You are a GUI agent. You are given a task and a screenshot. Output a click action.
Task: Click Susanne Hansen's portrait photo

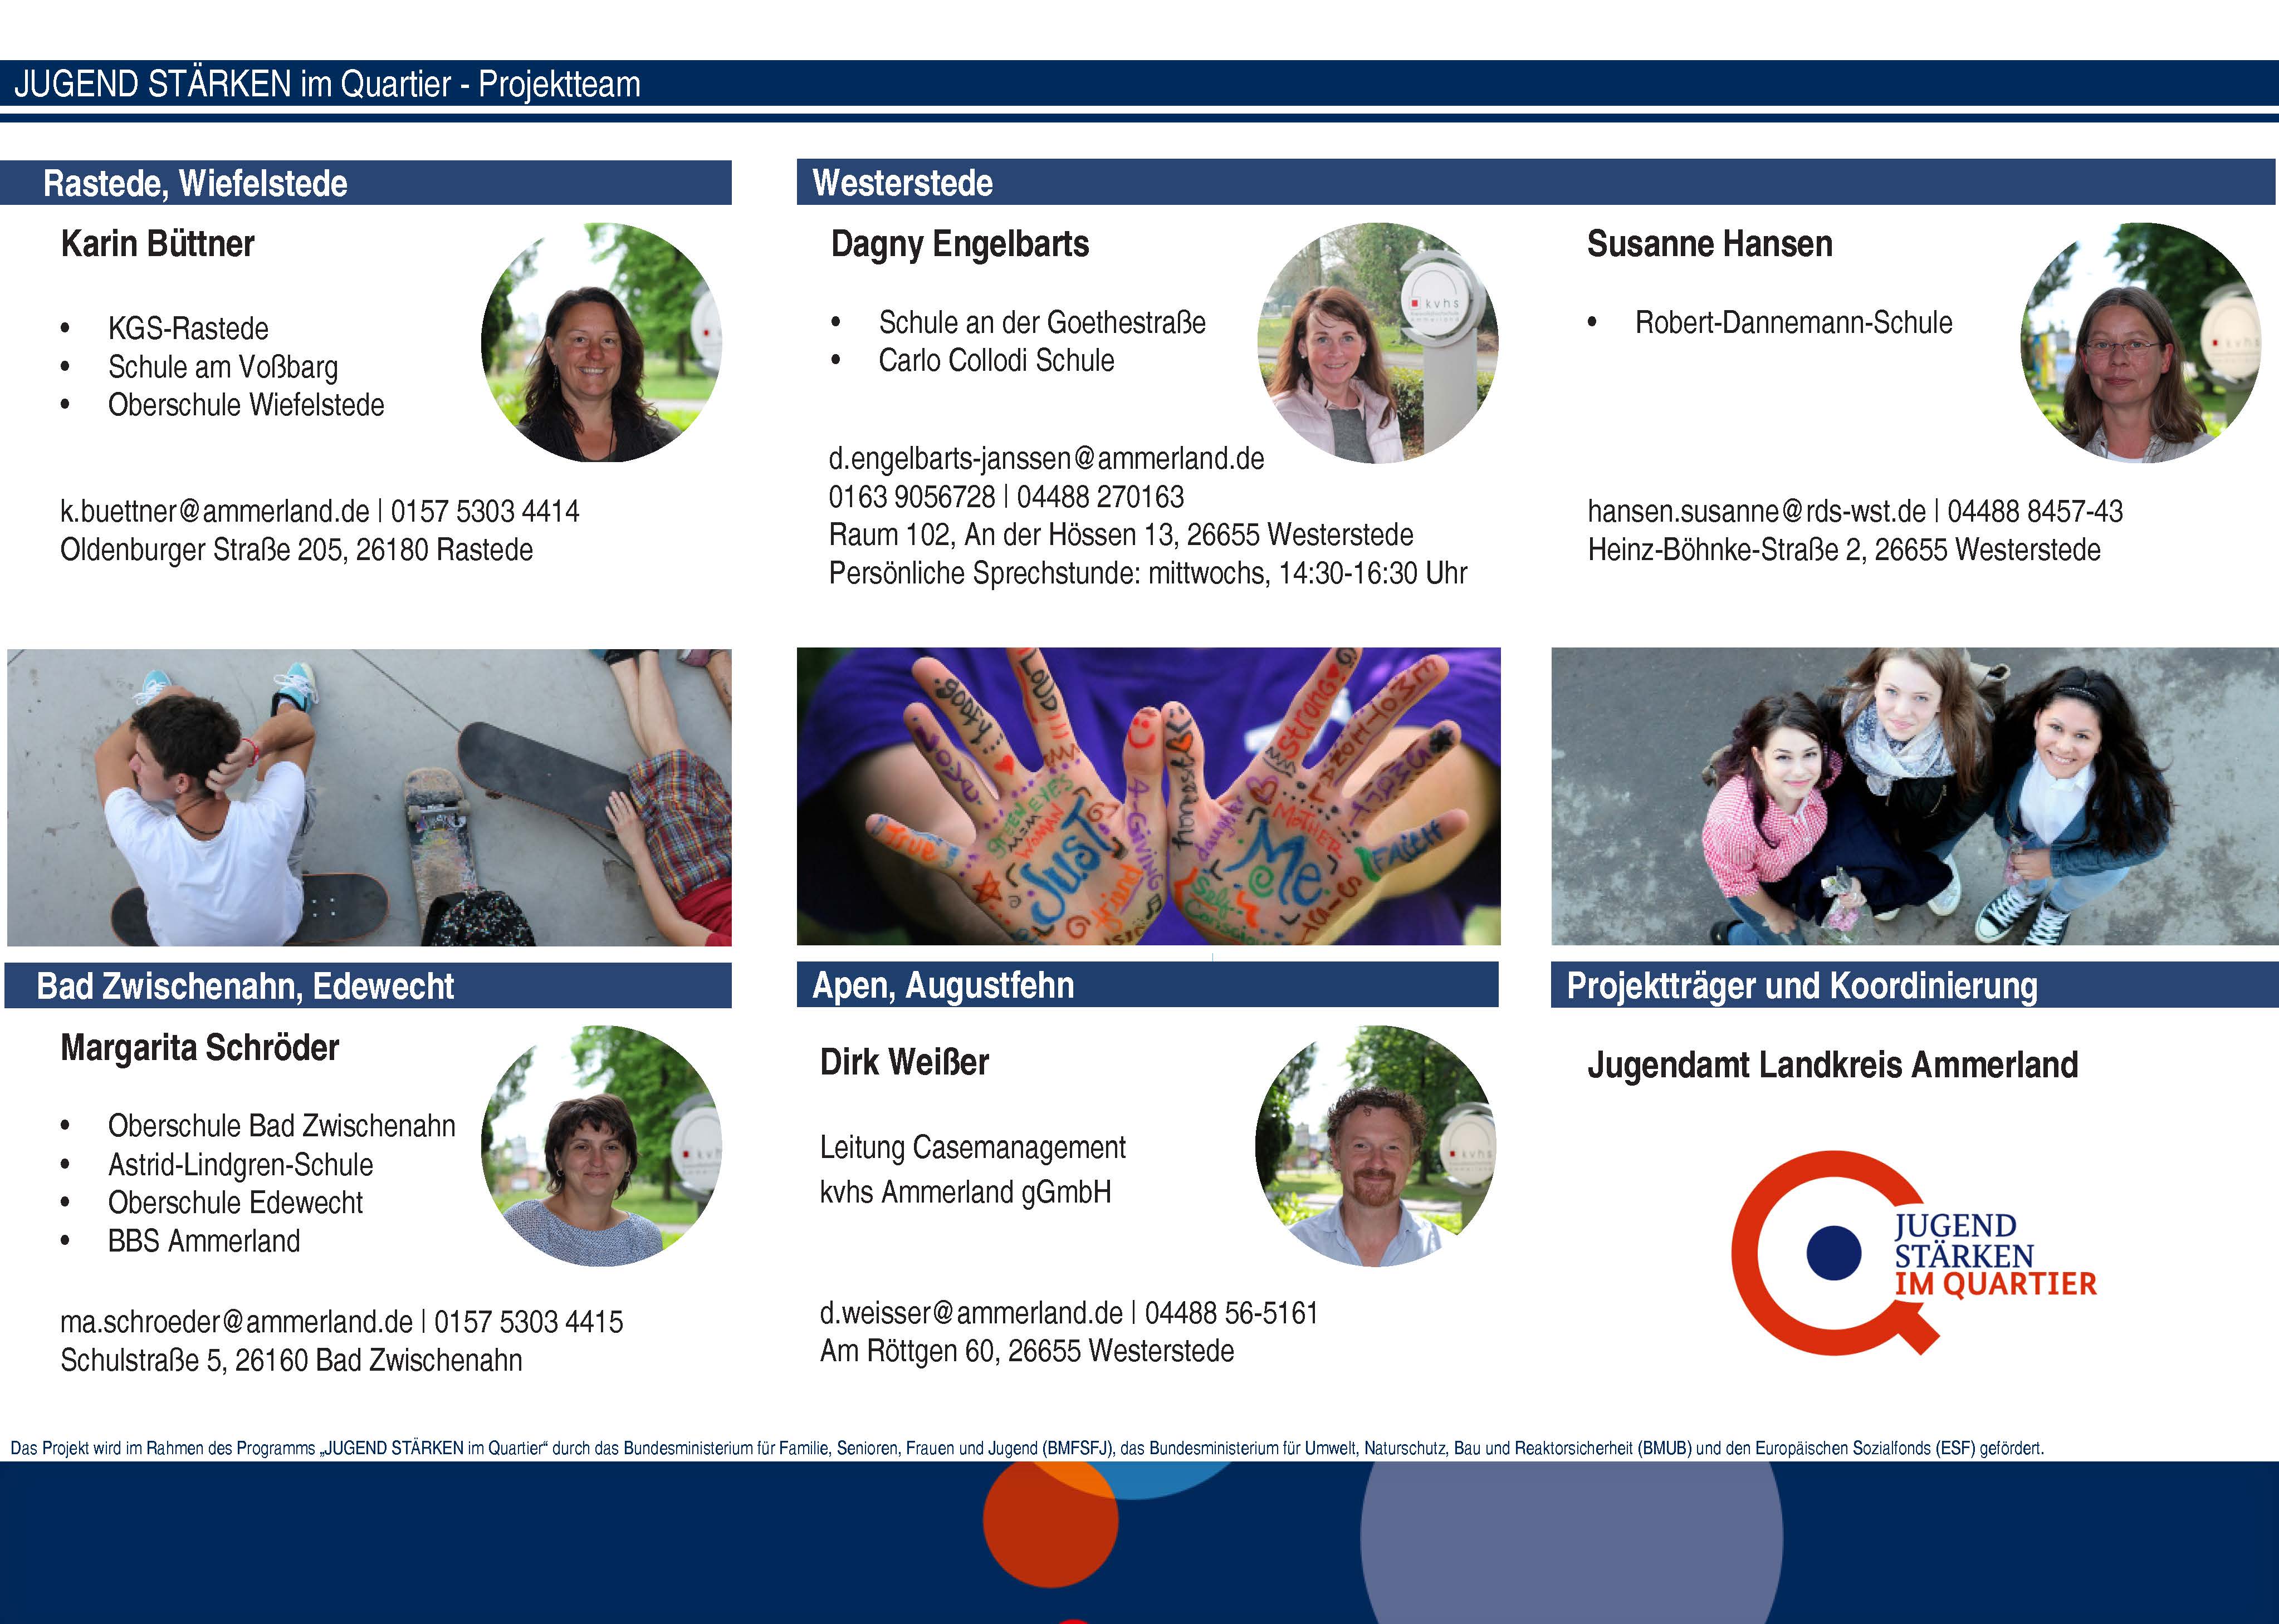(2140, 342)
